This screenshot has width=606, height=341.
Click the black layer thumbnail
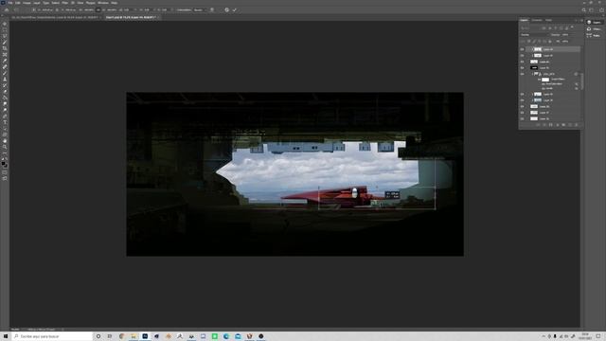tap(534, 68)
